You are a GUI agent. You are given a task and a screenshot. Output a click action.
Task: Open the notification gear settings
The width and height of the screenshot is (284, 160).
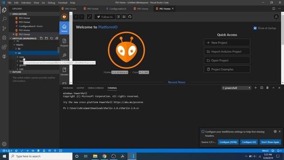coord(275,132)
